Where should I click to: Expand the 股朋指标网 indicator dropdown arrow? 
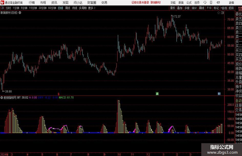coord(2,98)
